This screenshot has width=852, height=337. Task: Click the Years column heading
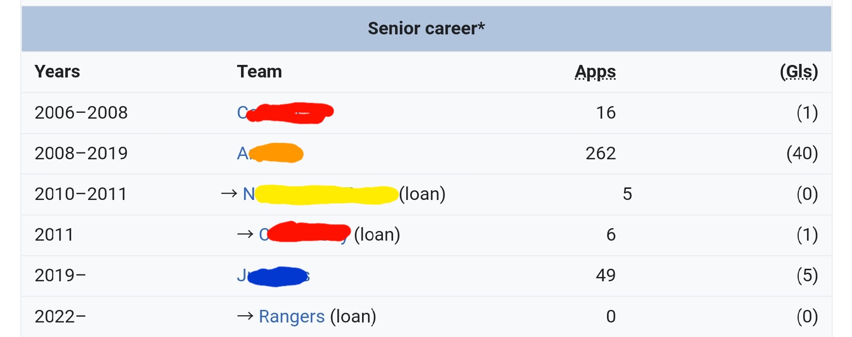click(x=57, y=72)
